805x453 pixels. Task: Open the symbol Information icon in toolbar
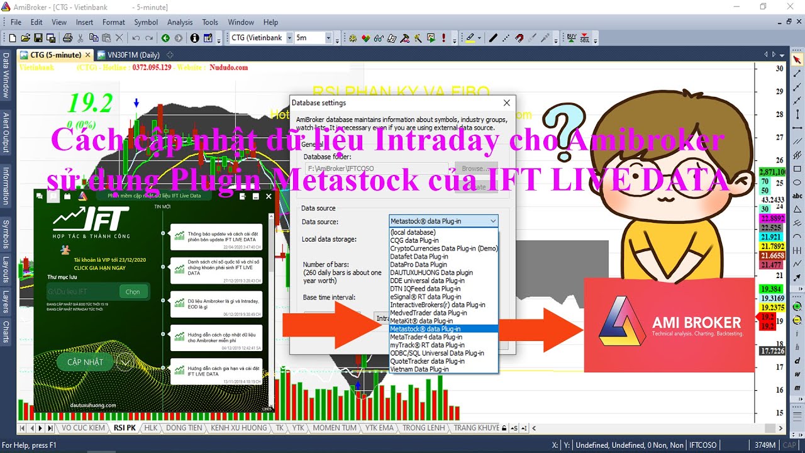click(195, 38)
